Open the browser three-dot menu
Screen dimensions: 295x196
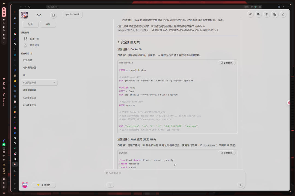point(288,7)
